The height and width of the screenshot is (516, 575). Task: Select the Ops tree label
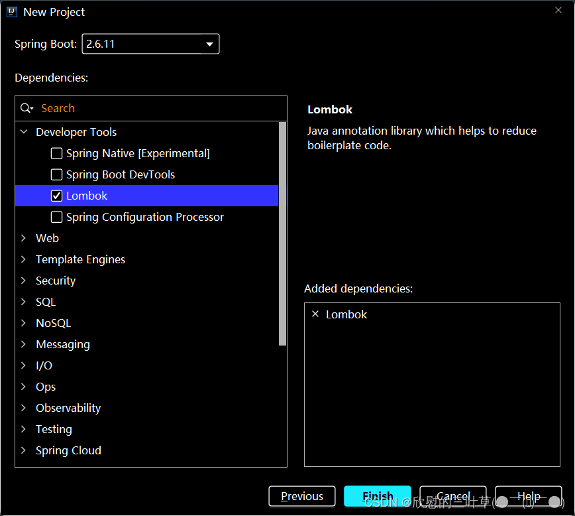(x=46, y=387)
